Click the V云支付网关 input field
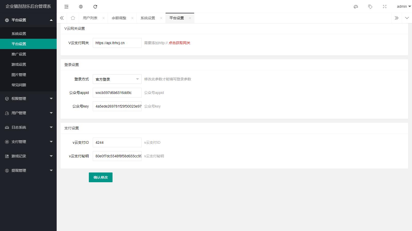This screenshot has height=231, width=412. [x=117, y=43]
